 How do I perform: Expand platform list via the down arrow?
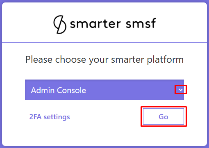(181, 90)
